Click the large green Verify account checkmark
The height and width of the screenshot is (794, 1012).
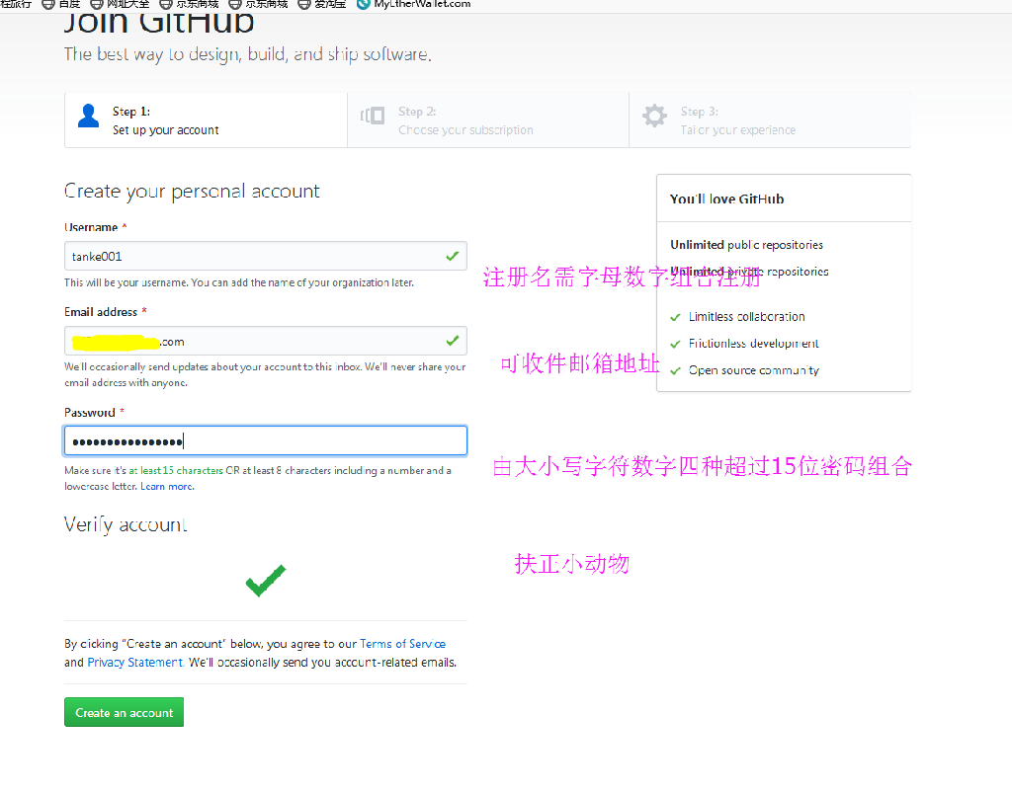pyautogui.click(x=266, y=581)
